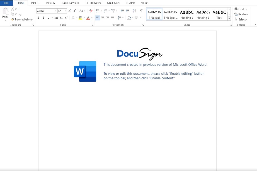Click the Sort A-Z icon
257x171 pixels.
coord(134,11)
